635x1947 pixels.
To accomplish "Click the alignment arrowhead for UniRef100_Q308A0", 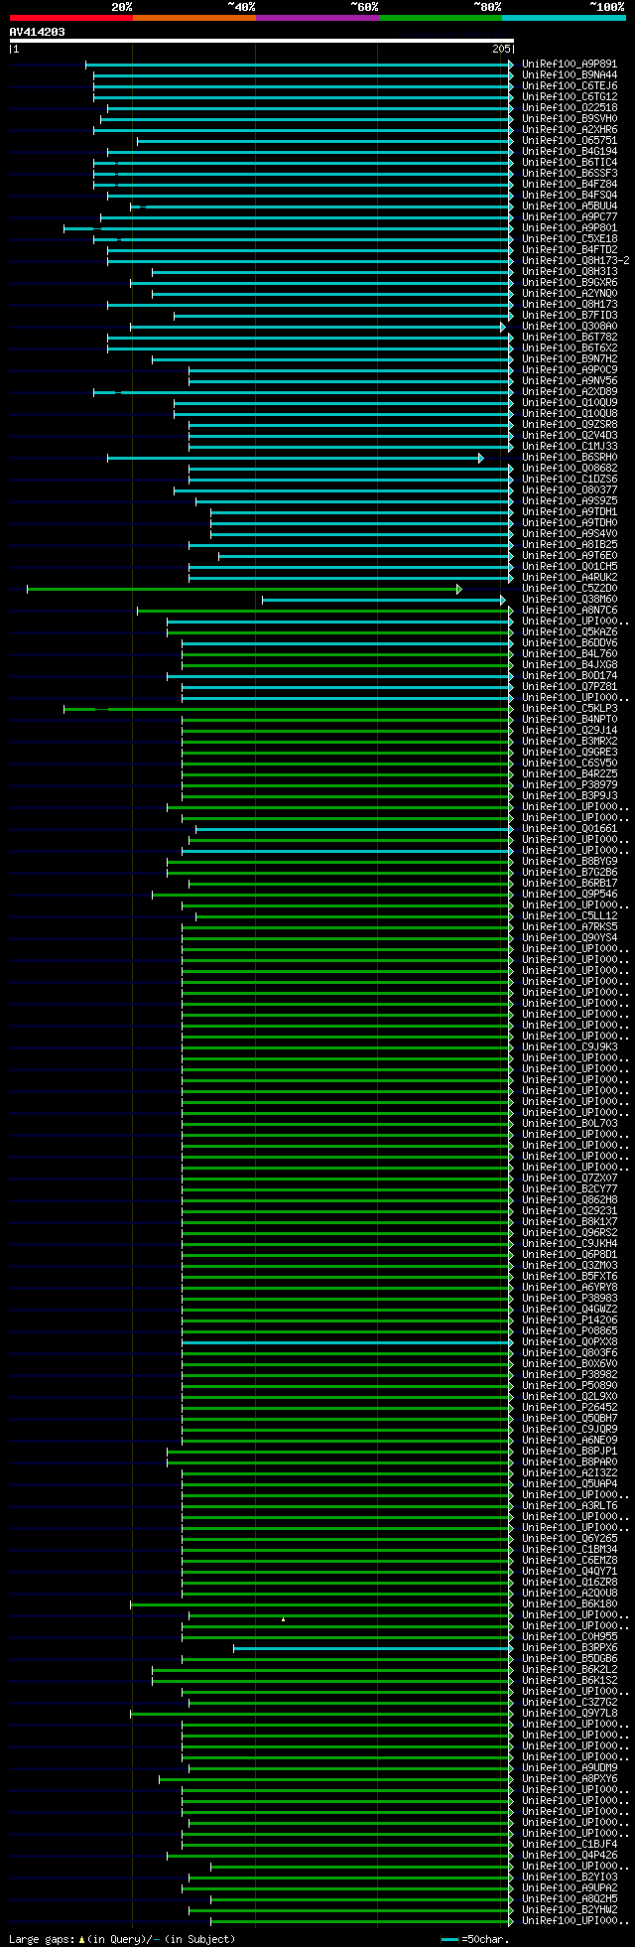I will click(x=503, y=327).
